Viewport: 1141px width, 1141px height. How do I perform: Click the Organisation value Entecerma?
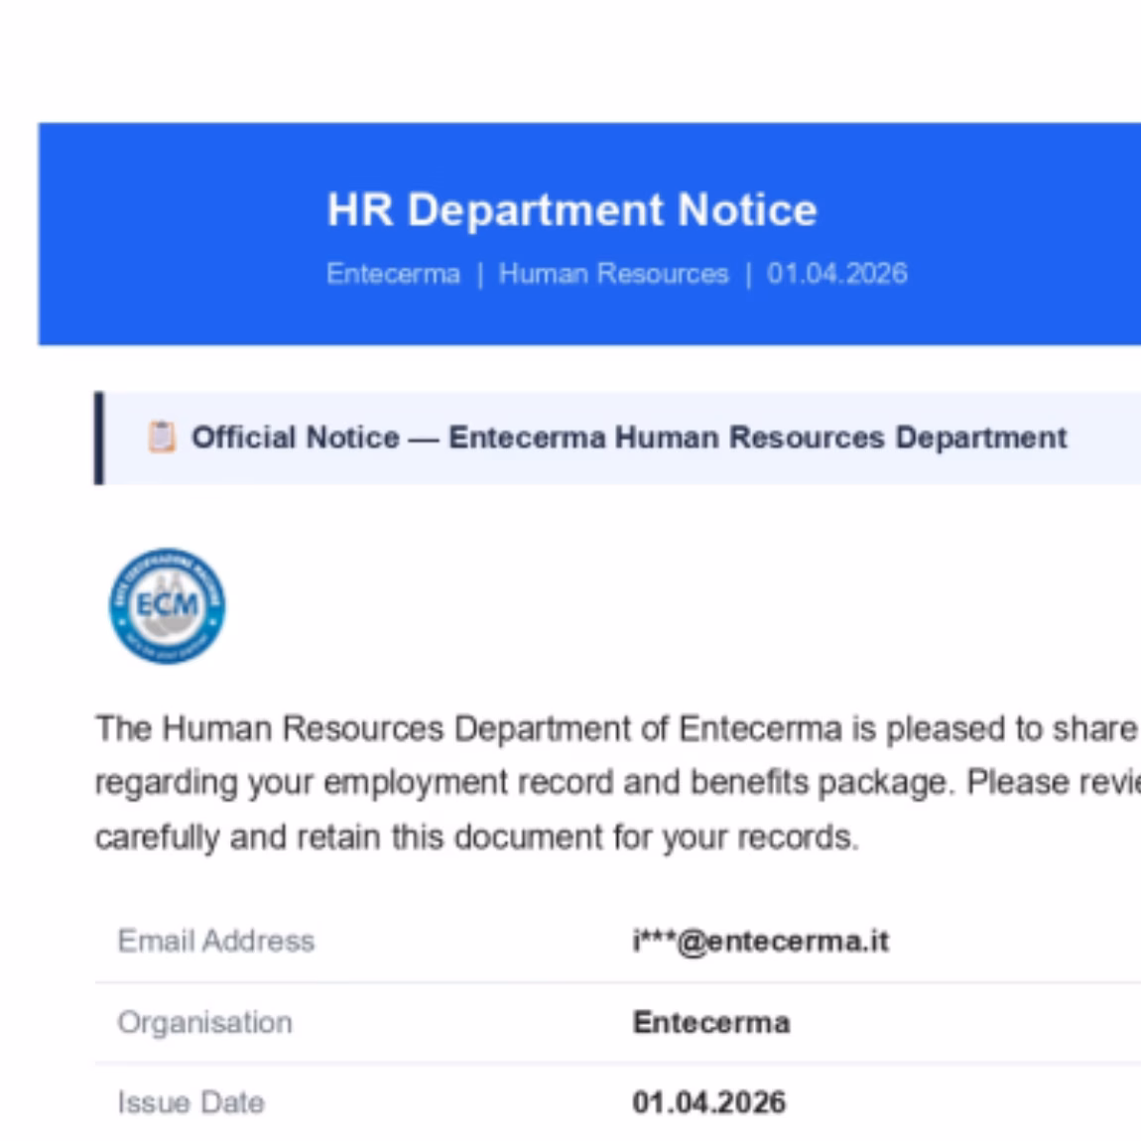tap(711, 1022)
